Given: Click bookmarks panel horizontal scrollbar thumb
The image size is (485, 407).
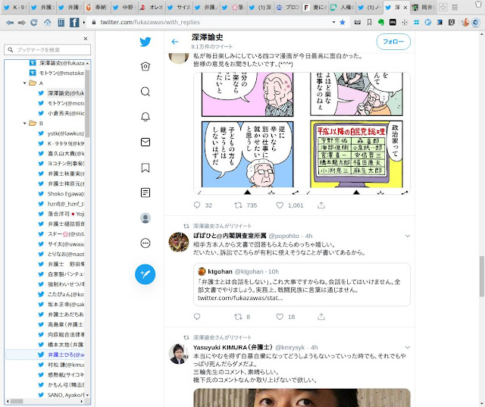Looking at the screenshot, I should pos(17,401).
